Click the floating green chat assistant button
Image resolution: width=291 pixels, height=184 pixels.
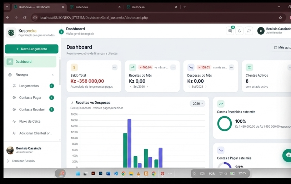[287, 155]
